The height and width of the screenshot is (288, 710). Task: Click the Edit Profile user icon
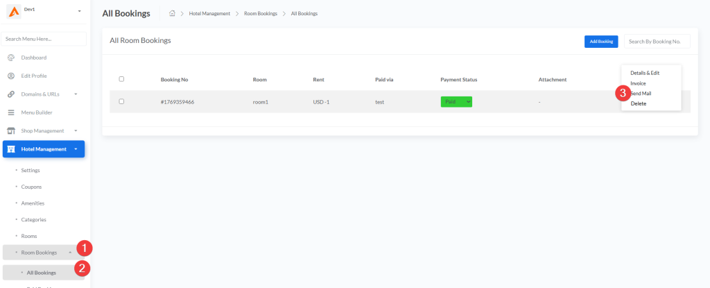pos(11,76)
